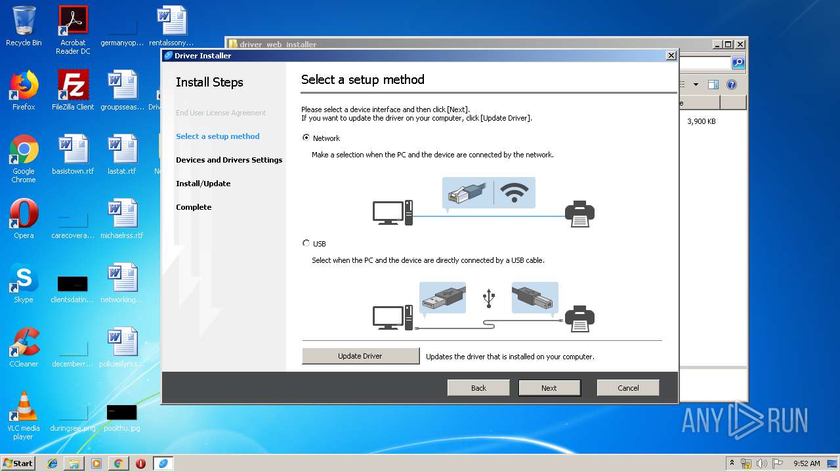Viewport: 840px width, 472px height.
Task: Open the Recycle Bin desktop icon
Action: coord(24,26)
